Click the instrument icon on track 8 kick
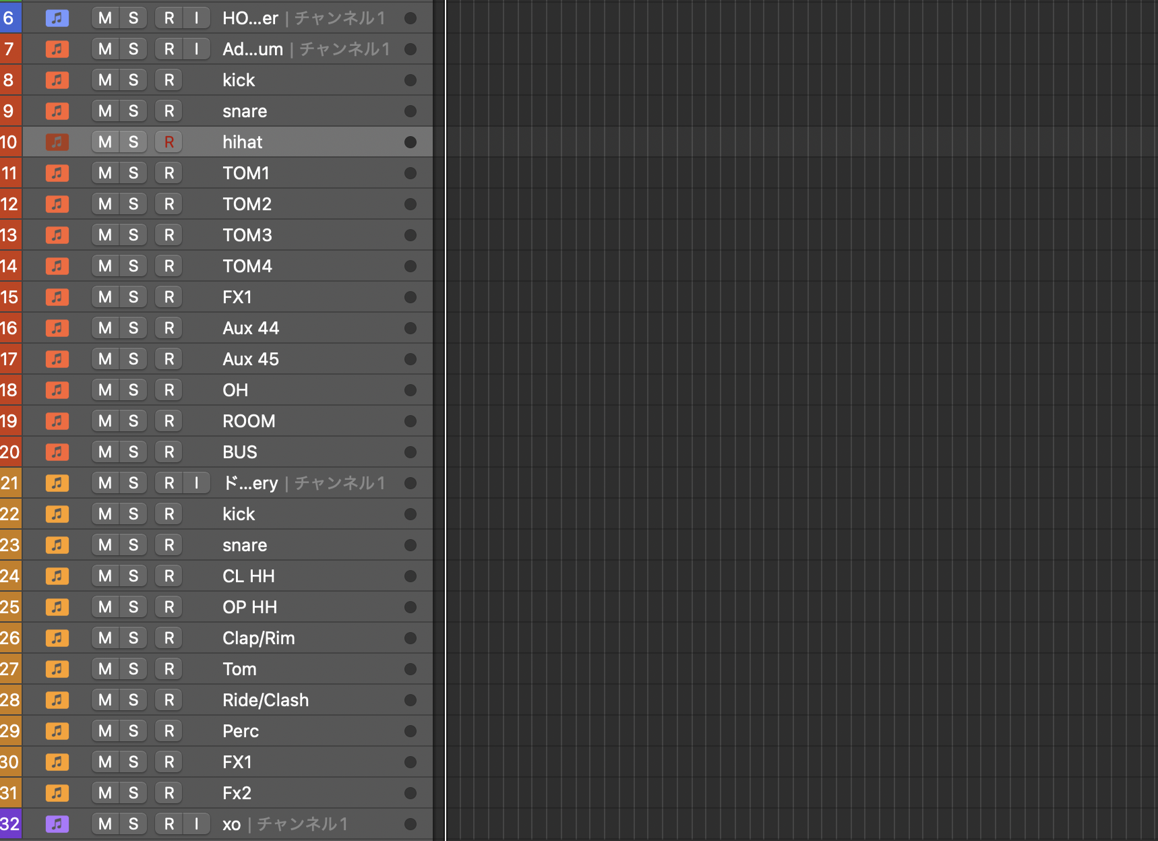 [x=57, y=80]
